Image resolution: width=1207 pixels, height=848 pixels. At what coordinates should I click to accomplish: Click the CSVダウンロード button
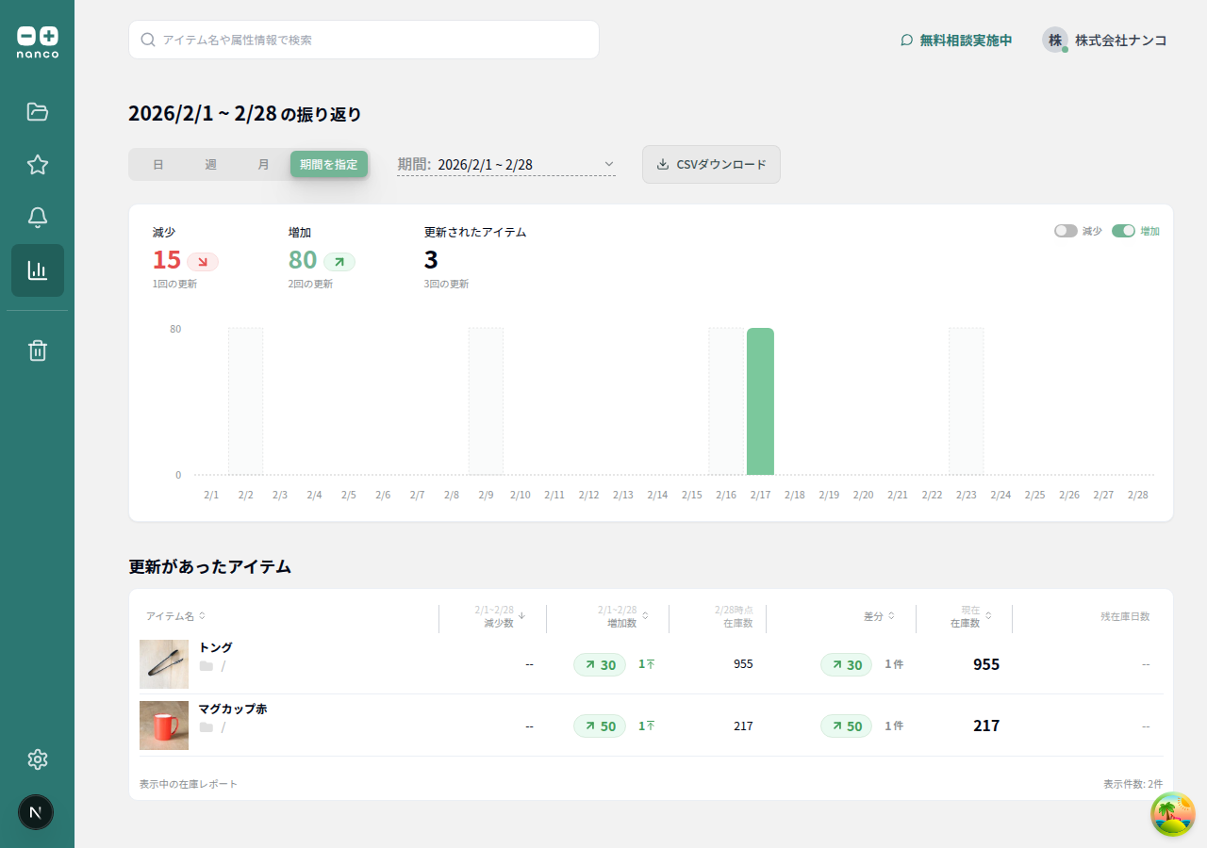tap(711, 165)
